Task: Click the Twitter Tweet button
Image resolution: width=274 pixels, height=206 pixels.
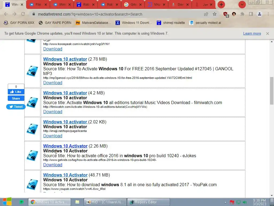Action: (16, 107)
